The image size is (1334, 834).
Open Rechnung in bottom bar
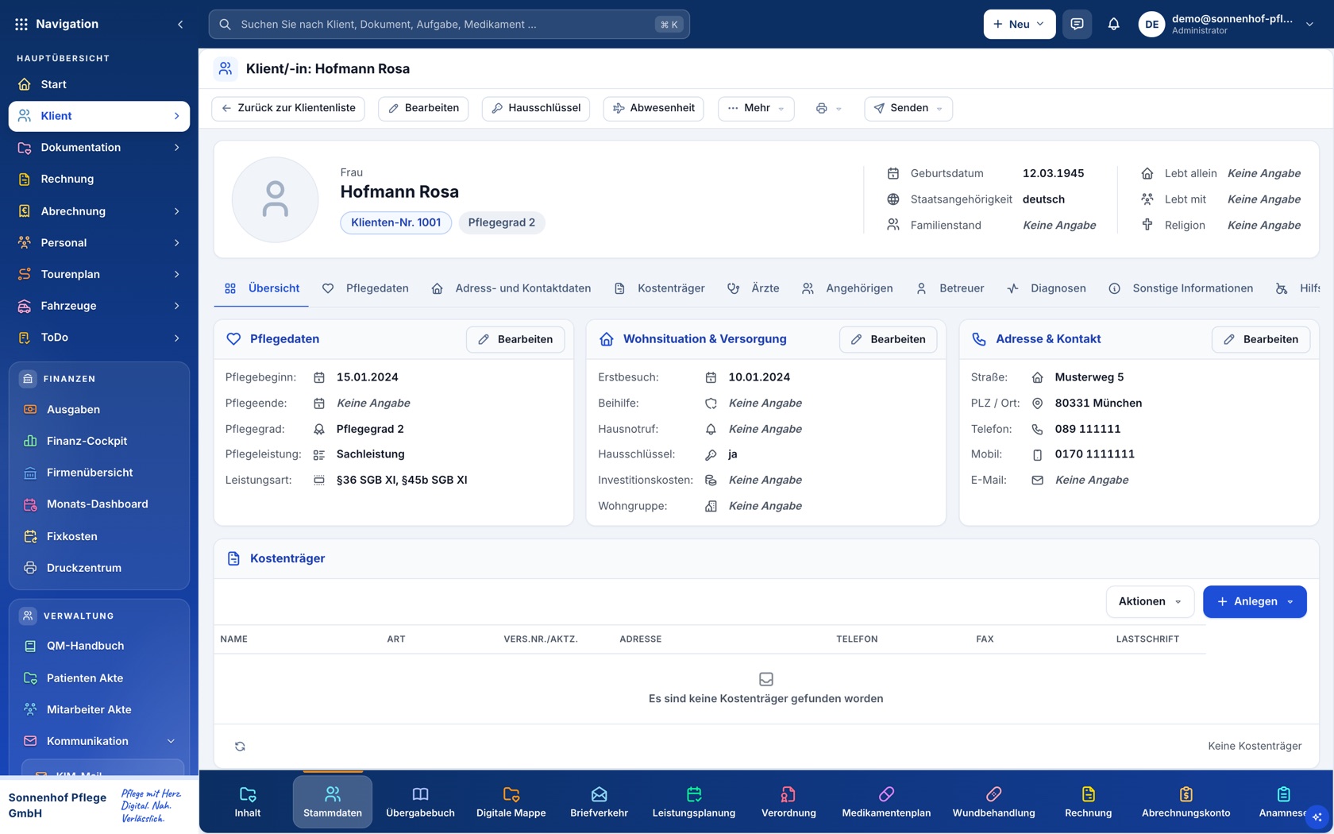(x=1088, y=802)
